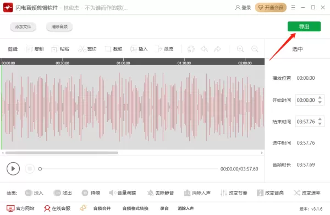Open the 改变节奏 change tempo effect
Image resolution: width=330 pixels, height=215 pixels.
click(234, 192)
